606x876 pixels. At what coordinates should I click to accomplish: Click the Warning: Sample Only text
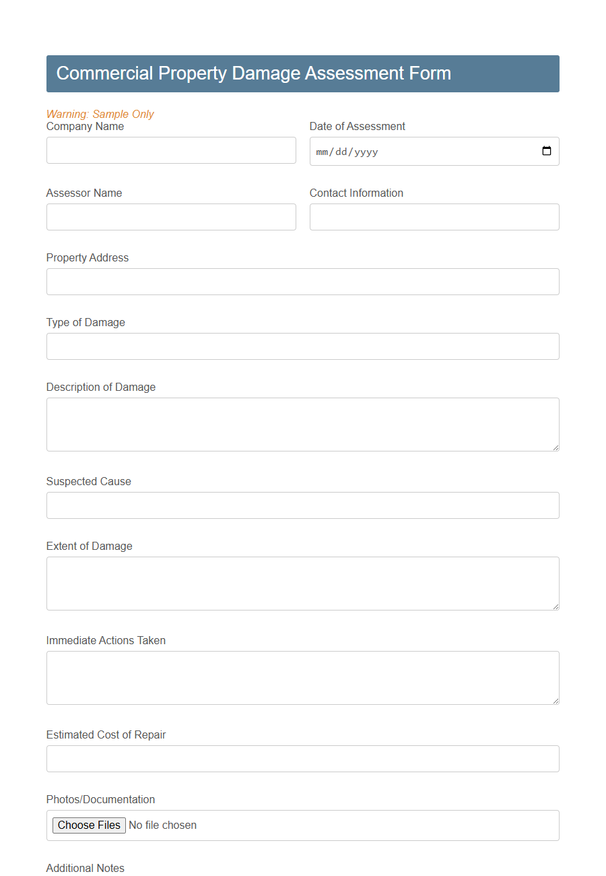point(100,114)
